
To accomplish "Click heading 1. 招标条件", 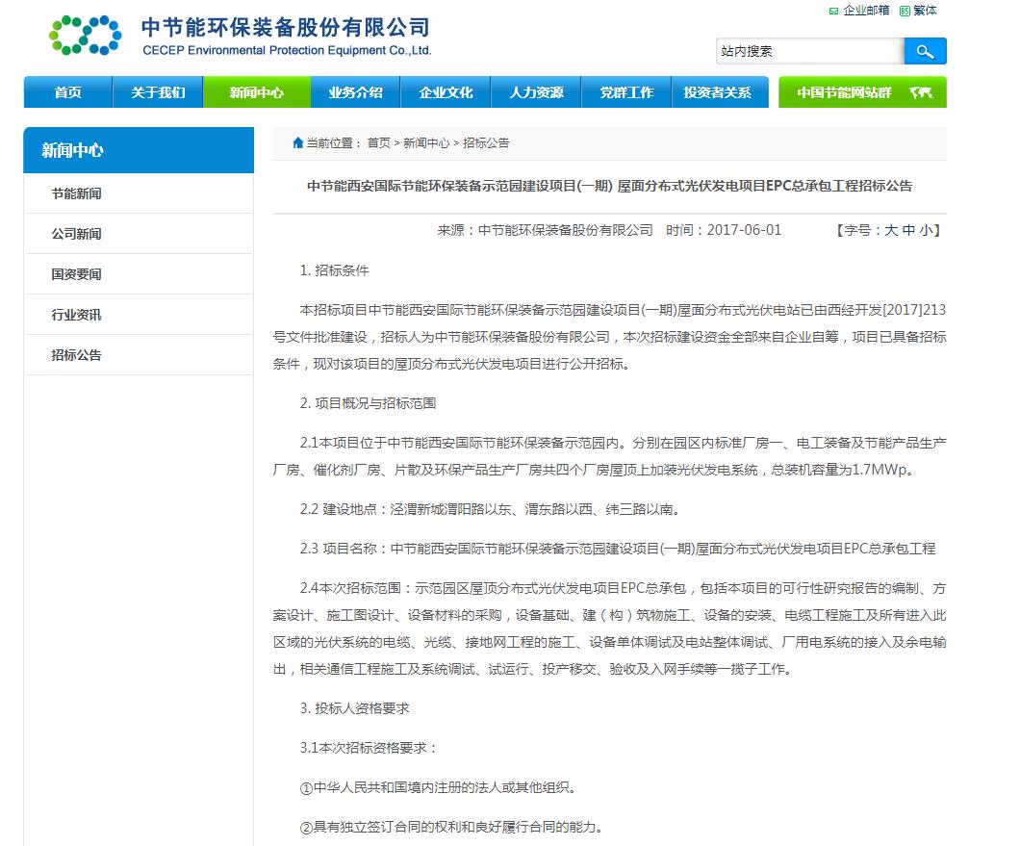I will (x=334, y=270).
